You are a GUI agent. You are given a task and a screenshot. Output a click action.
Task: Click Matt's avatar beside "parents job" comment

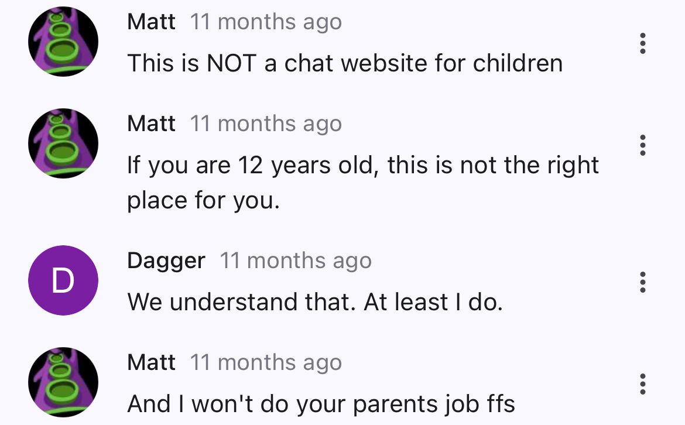coord(63,382)
